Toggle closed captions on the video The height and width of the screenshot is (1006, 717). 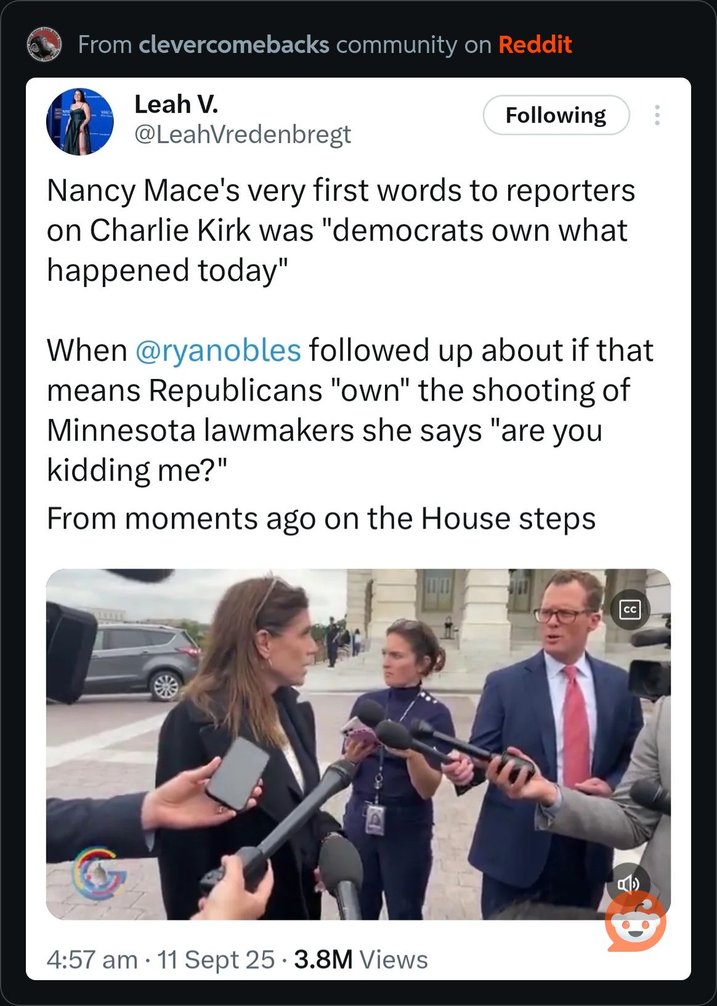630,609
